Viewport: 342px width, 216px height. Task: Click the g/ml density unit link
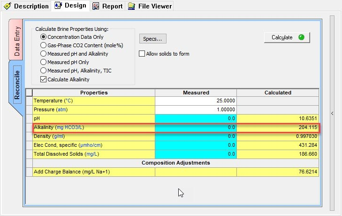(59, 136)
